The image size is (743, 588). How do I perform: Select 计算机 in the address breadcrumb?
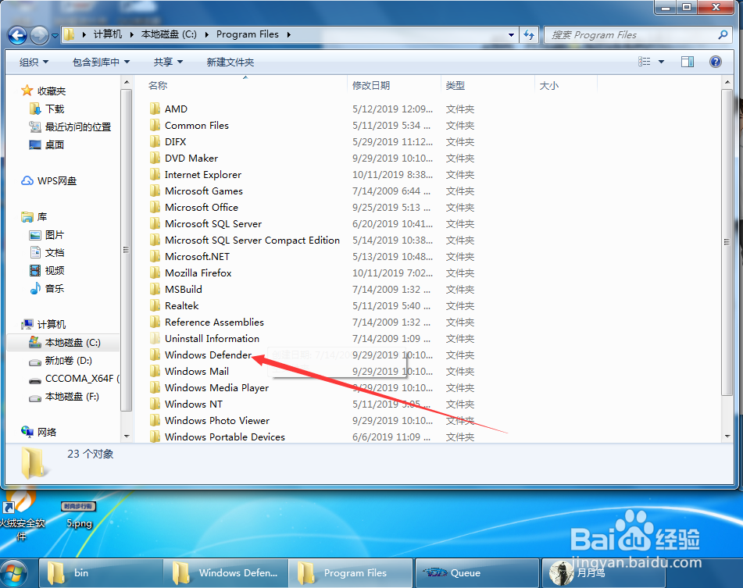point(108,34)
